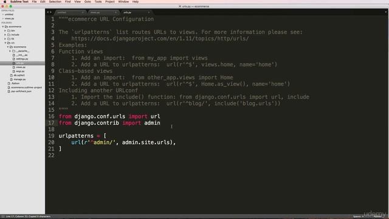Click the lib folder icon

(9, 39)
